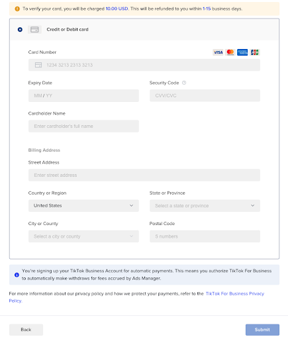Screen dimensions: 288x339
Task: Open the Country or Region dropdown
Action: point(83,206)
